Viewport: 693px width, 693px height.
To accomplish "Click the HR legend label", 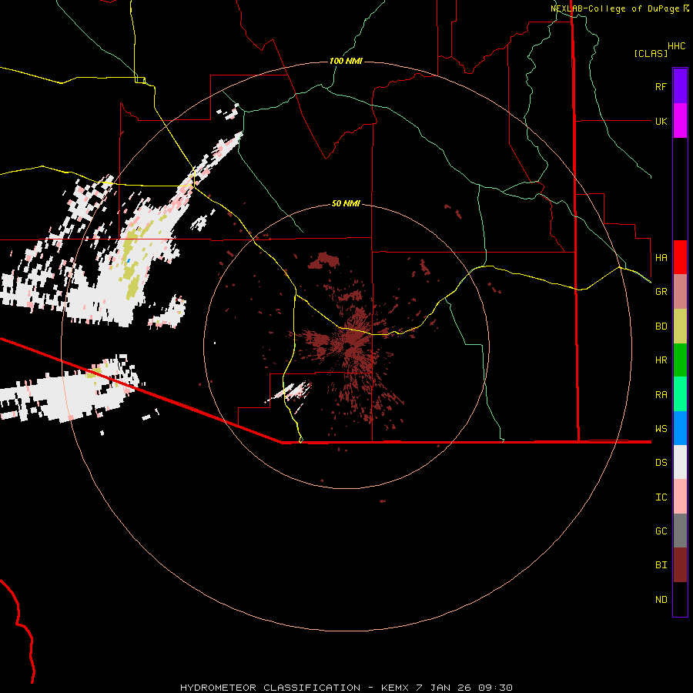I will coord(661,360).
